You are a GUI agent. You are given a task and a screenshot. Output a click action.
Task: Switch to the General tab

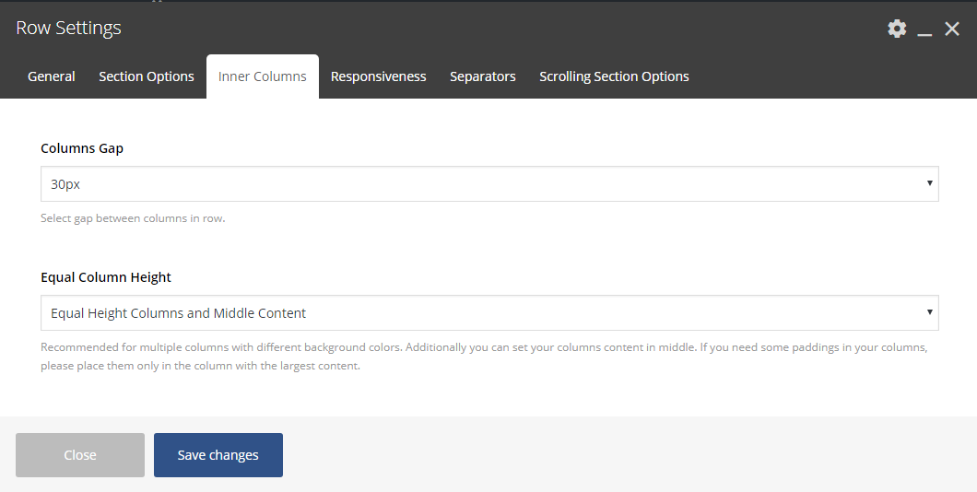pyautogui.click(x=51, y=76)
